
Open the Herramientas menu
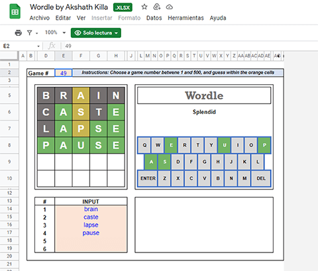tap(185, 18)
